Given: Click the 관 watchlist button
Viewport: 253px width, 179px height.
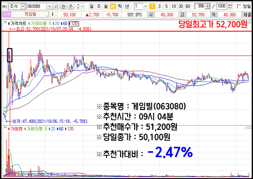Looking at the screenshot, I should coord(63,6).
